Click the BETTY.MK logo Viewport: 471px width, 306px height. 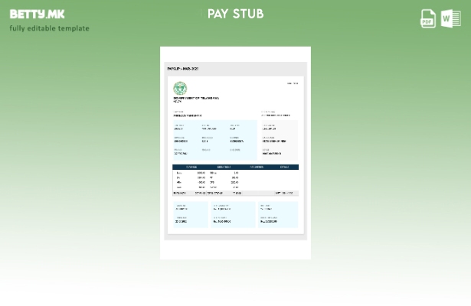[37, 14]
